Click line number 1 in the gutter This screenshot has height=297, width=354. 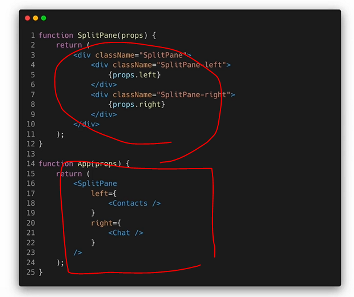(32, 35)
